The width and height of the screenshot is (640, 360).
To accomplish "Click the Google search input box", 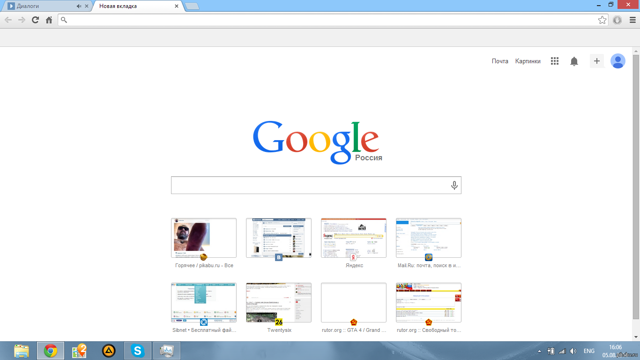I will click(309, 185).
